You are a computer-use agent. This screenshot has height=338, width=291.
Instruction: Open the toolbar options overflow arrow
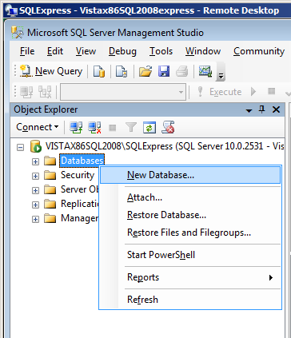click(x=221, y=72)
